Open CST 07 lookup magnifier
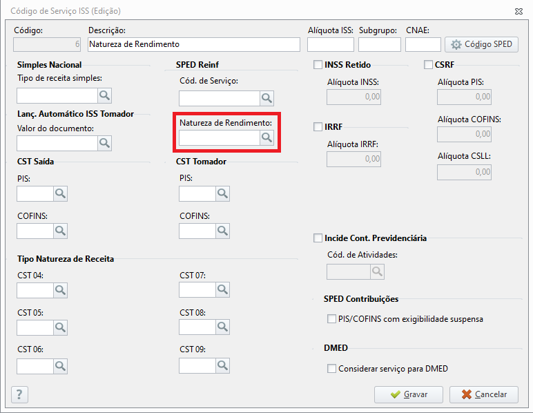This screenshot has height=413, width=533. click(x=222, y=289)
